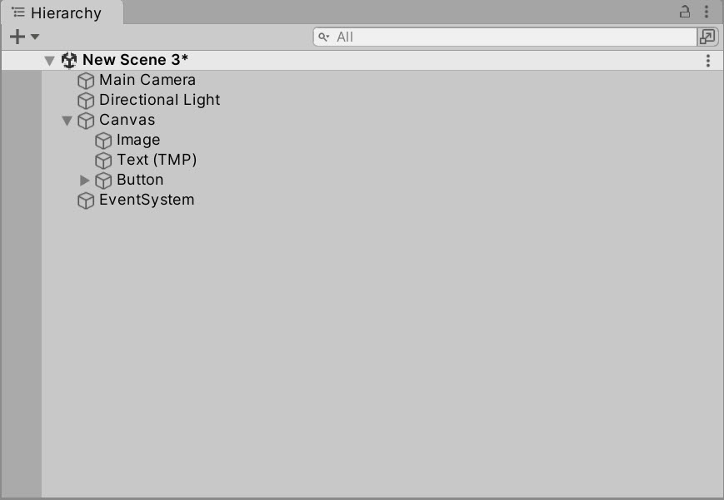Select the Hierarchy tab
The width and height of the screenshot is (724, 500).
tap(62, 13)
